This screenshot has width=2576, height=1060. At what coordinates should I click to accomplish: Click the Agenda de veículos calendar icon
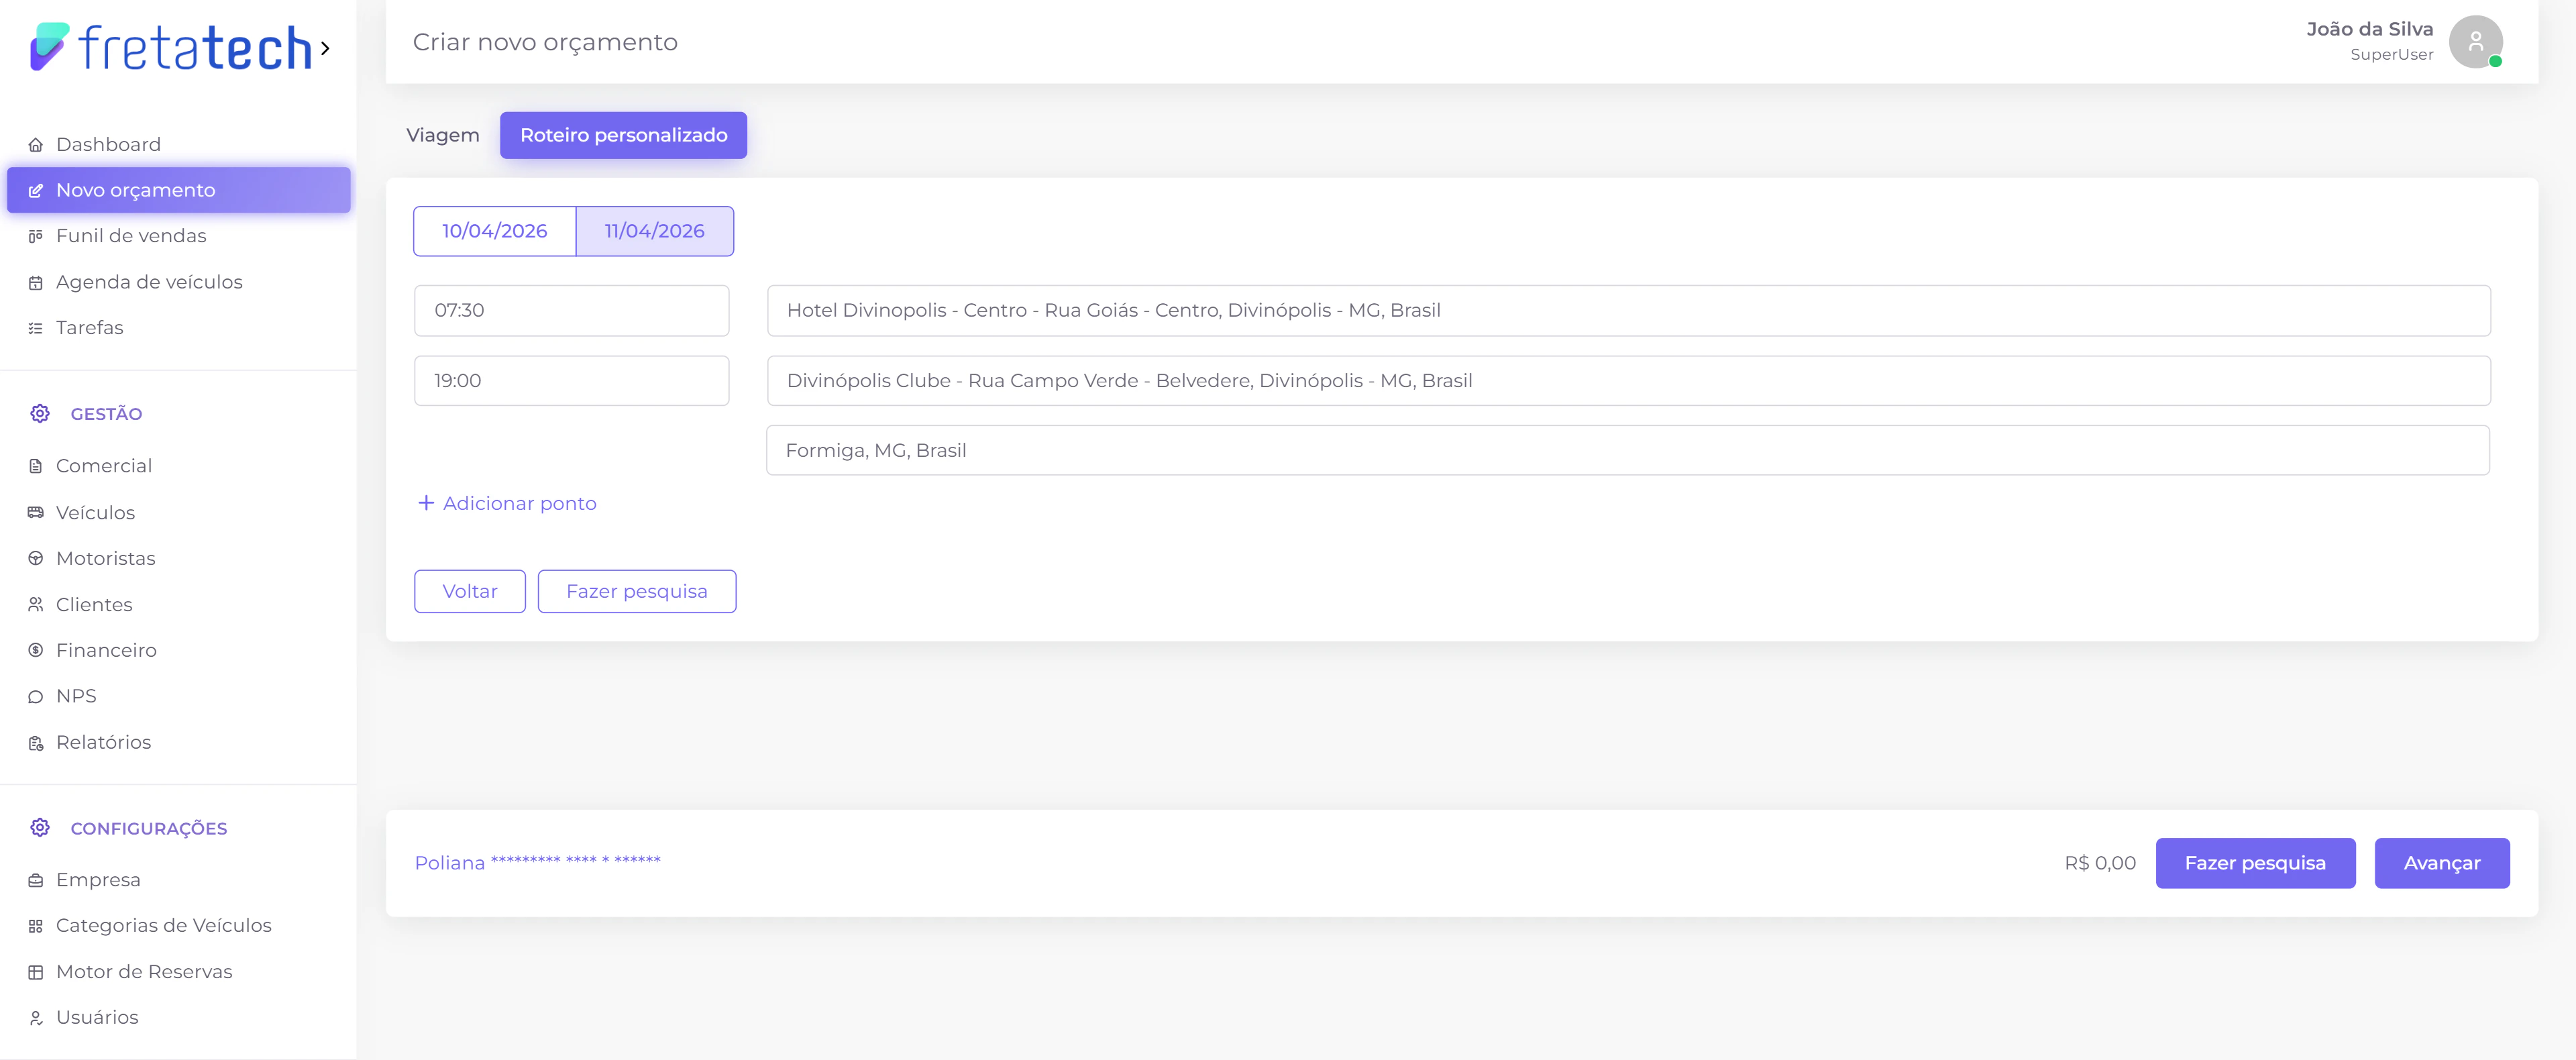tap(36, 283)
